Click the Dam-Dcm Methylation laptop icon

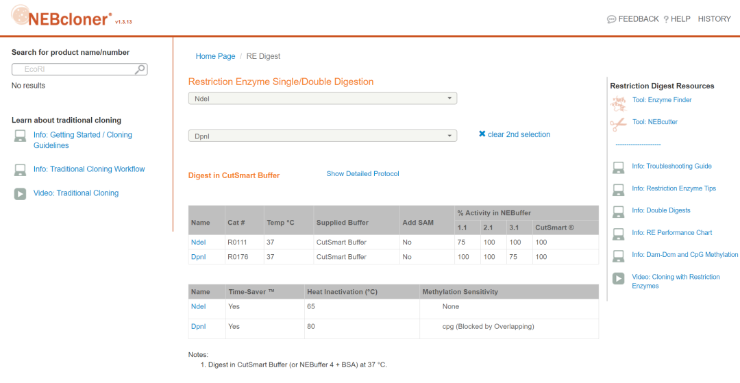(618, 256)
